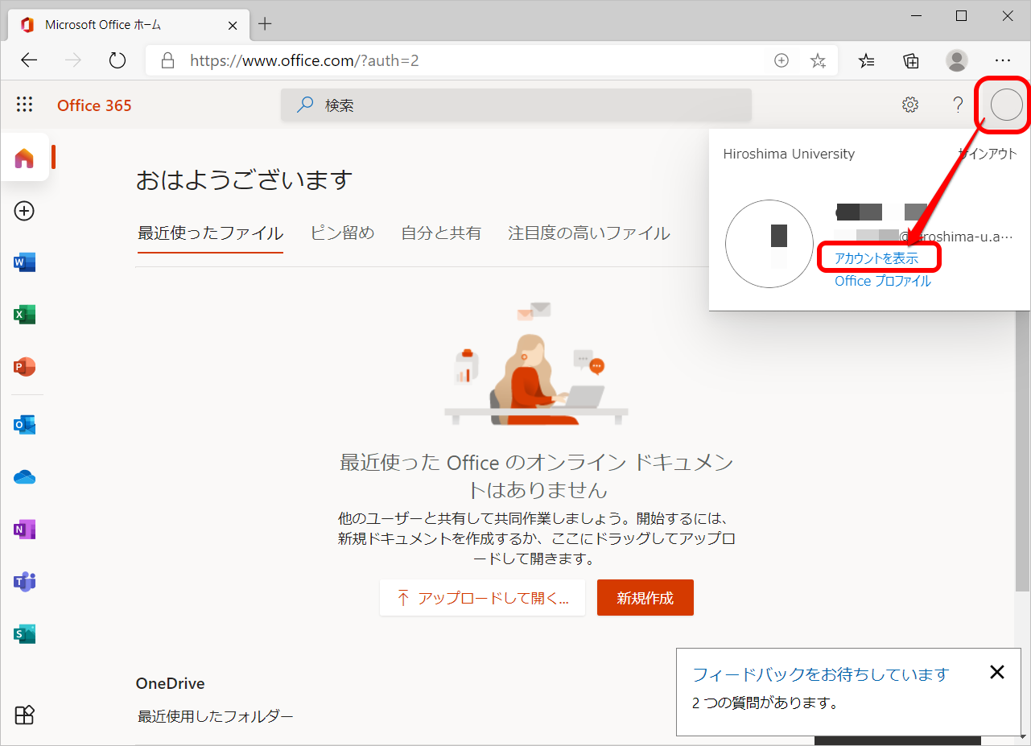Viewport: 1031px width, 746px height.
Task: Open Office settings gear
Action: (910, 105)
